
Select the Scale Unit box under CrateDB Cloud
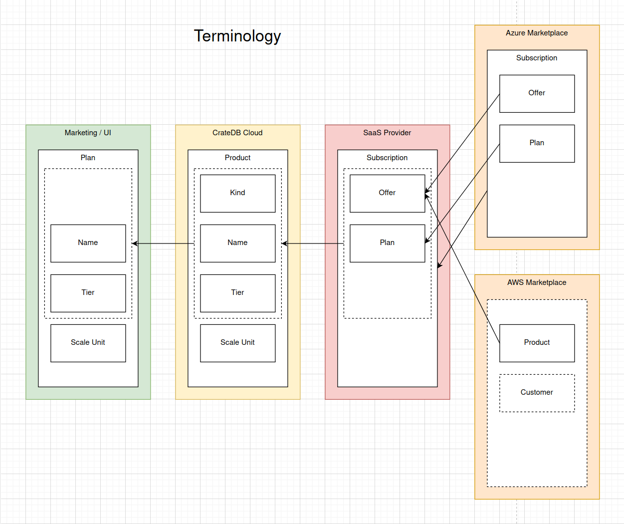tap(237, 343)
